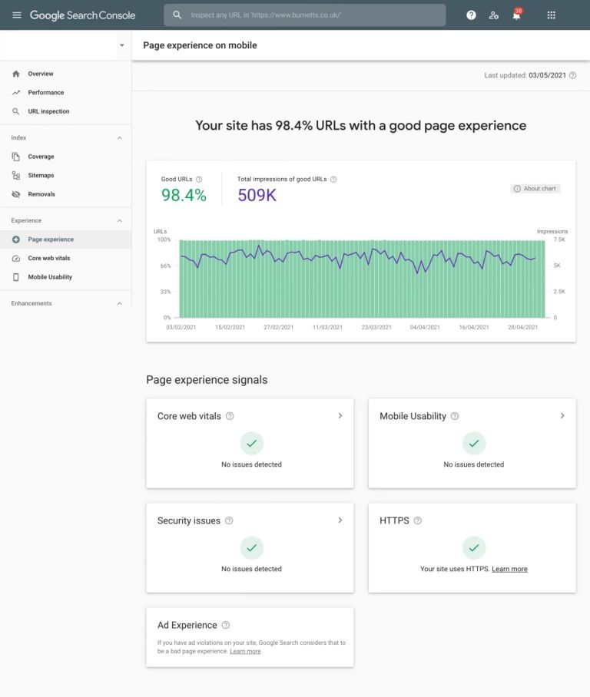Collapse the Experience section

(x=119, y=220)
